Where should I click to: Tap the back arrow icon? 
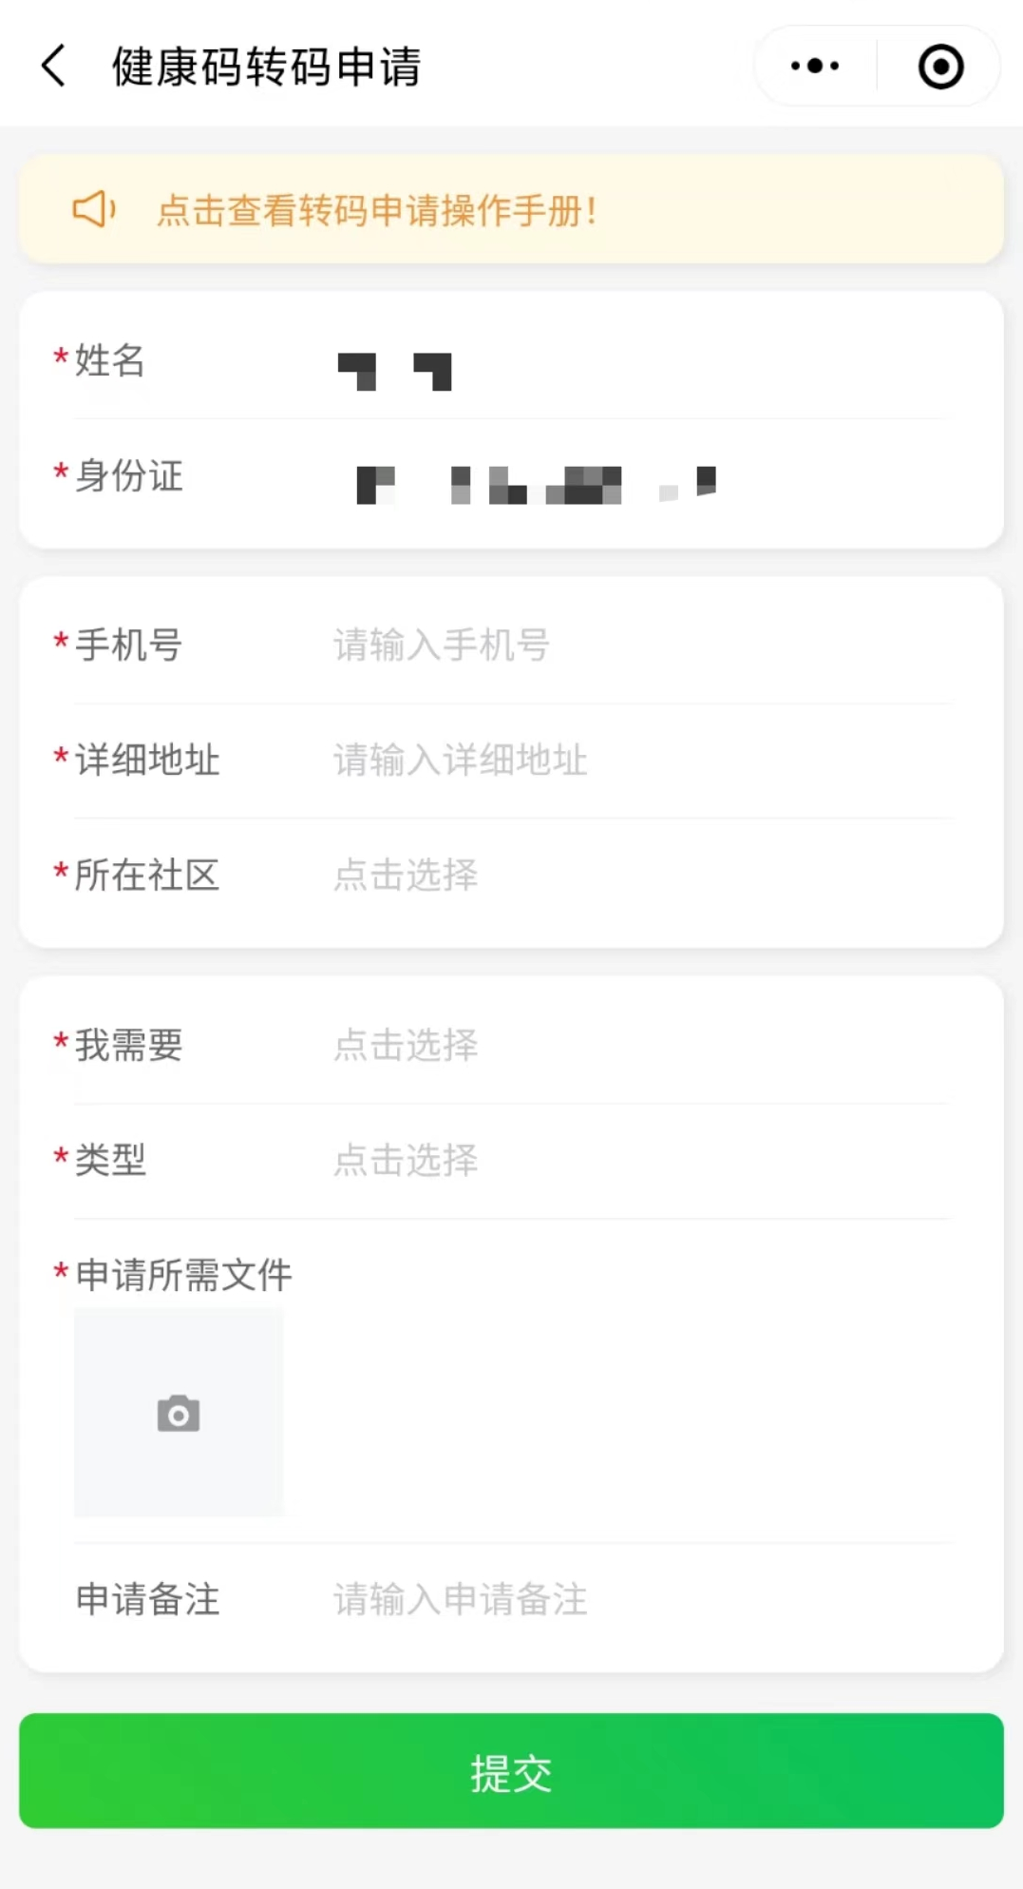tap(54, 67)
